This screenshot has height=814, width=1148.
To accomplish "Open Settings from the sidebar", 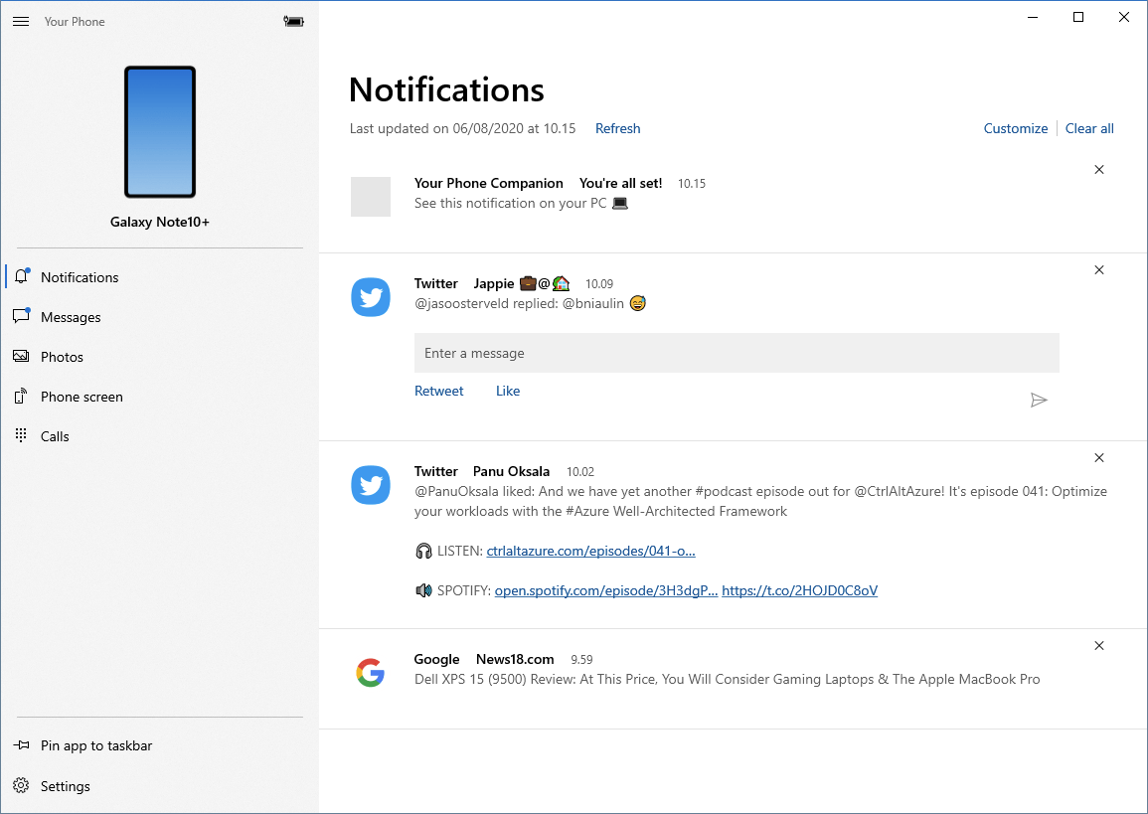I will 160,786.
